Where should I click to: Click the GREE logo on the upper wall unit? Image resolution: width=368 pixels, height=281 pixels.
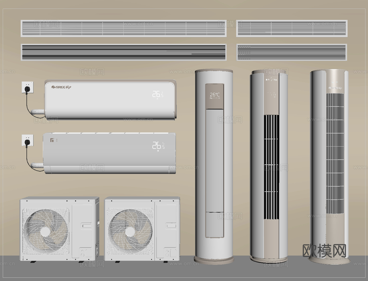(x=61, y=87)
